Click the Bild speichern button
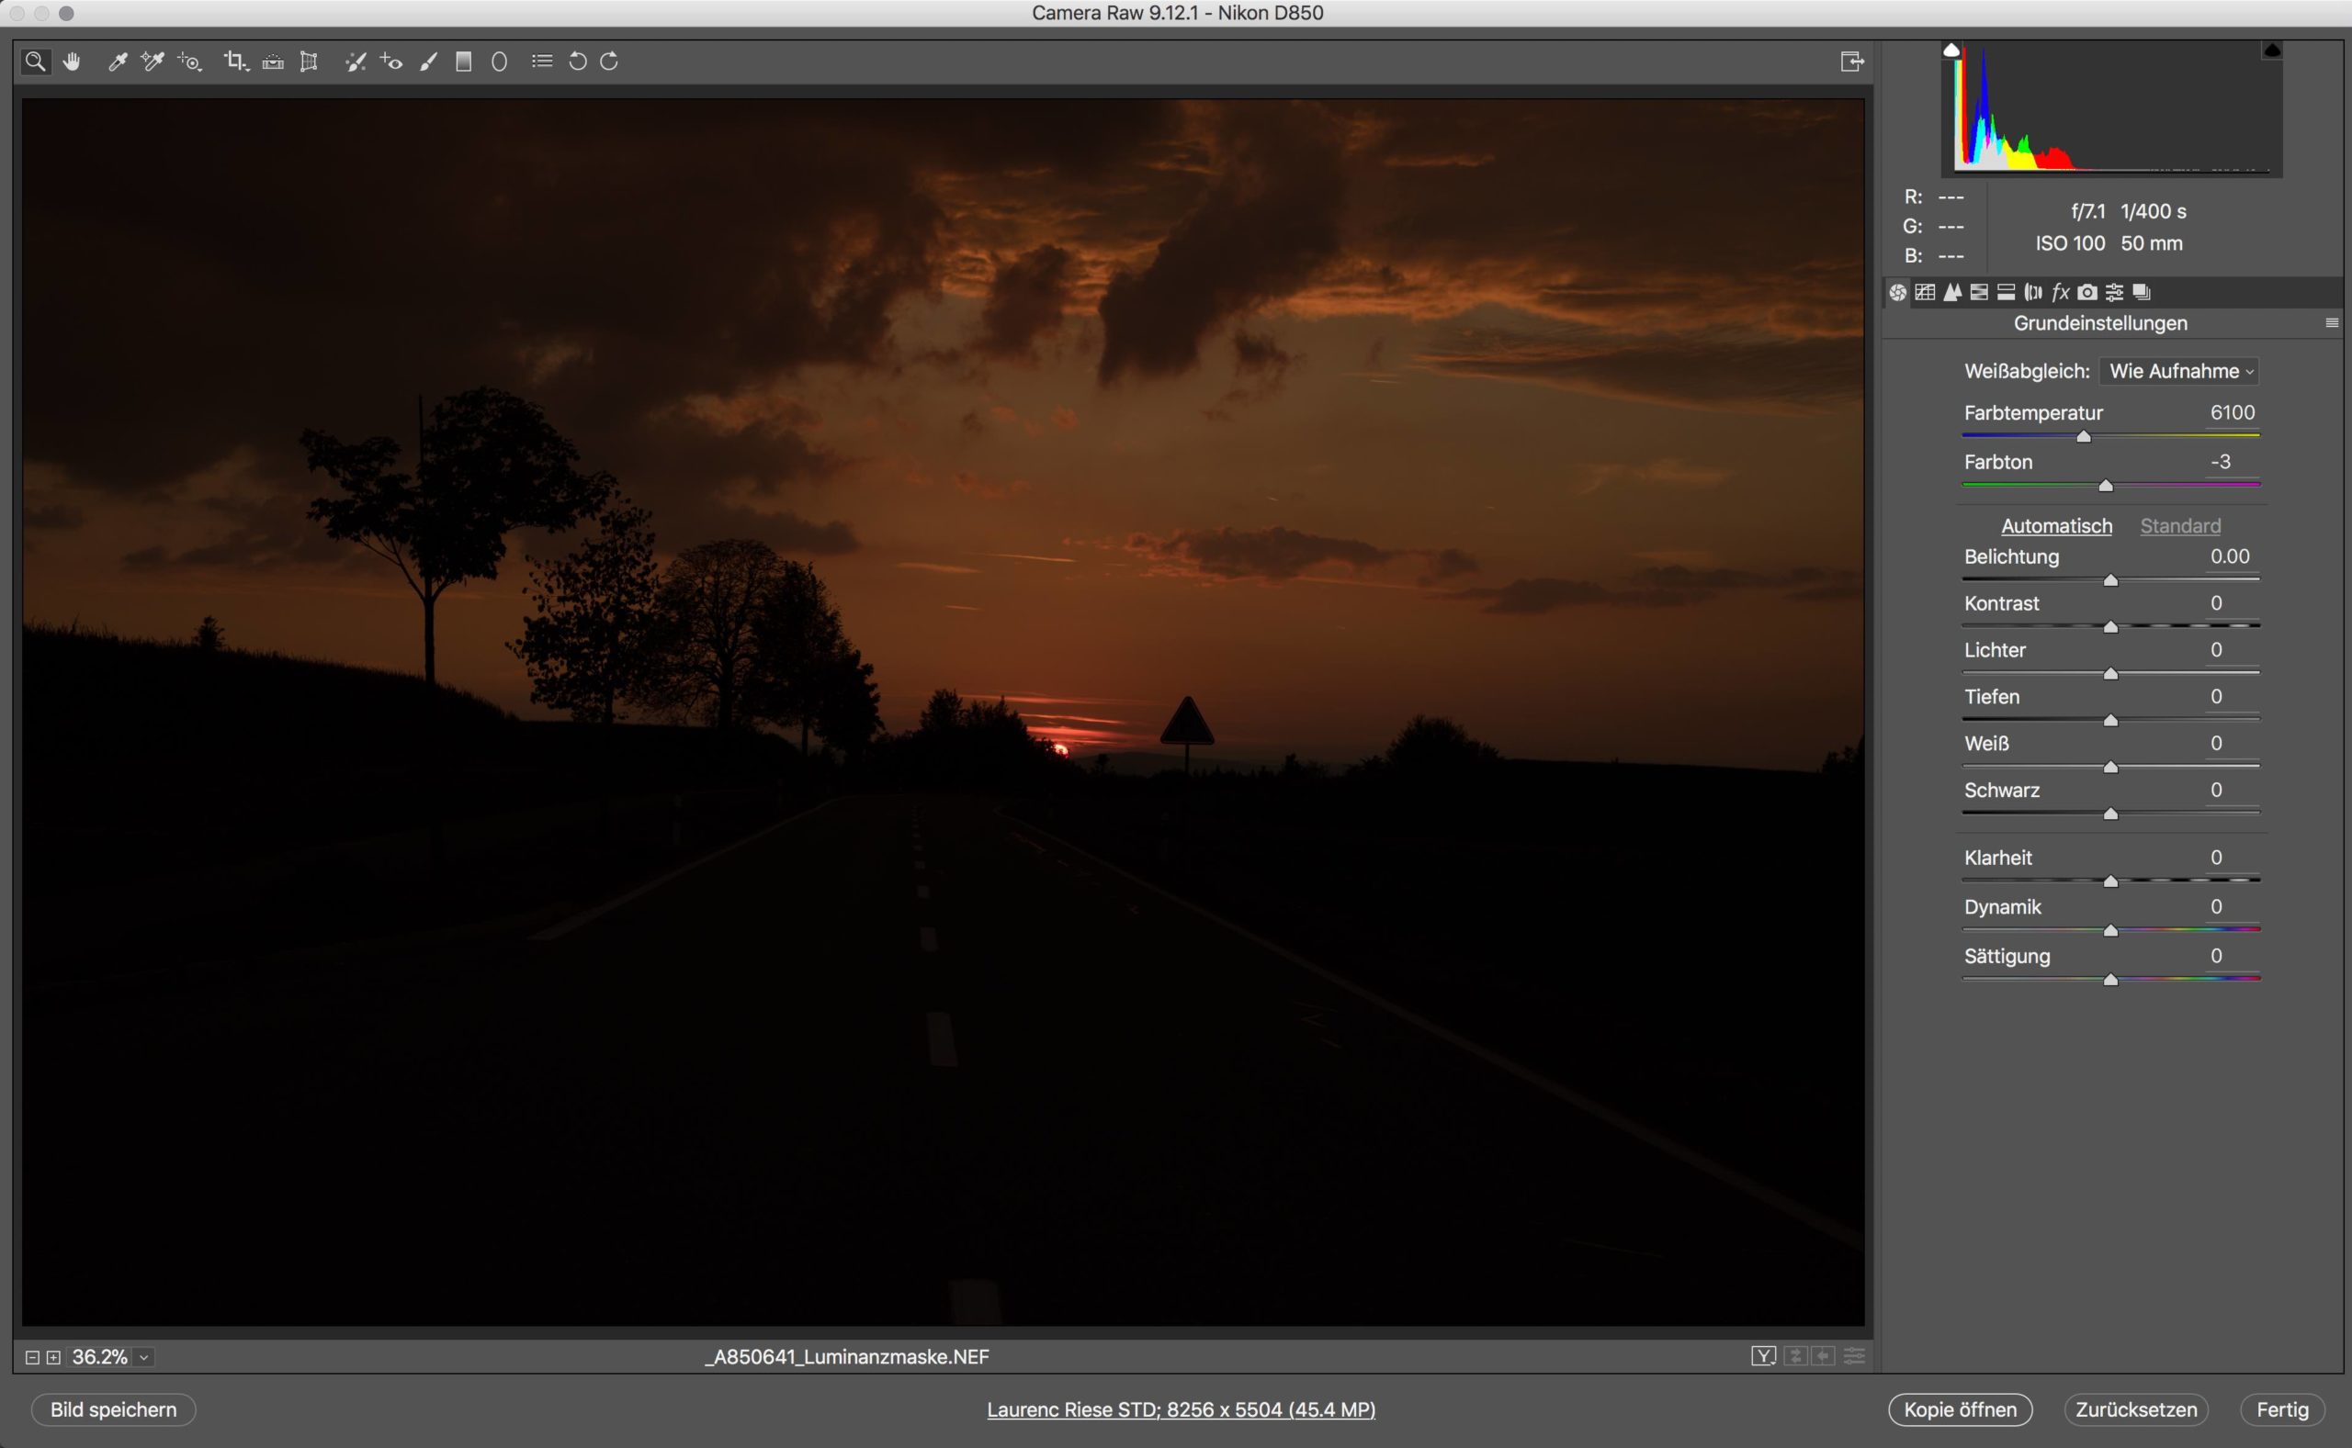 coord(114,1409)
